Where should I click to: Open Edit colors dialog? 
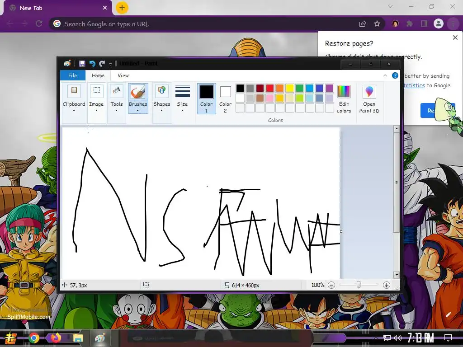click(x=344, y=99)
